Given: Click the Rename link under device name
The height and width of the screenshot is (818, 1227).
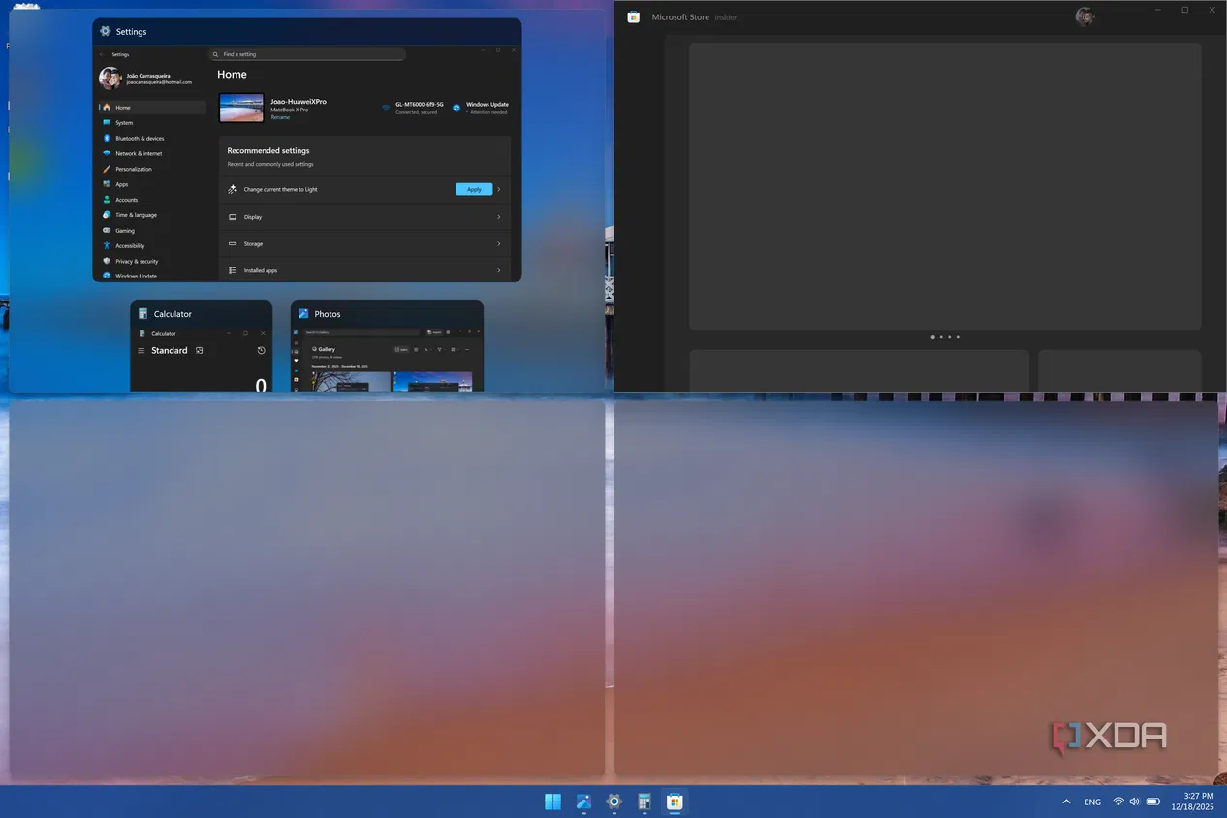Looking at the screenshot, I should (x=280, y=117).
